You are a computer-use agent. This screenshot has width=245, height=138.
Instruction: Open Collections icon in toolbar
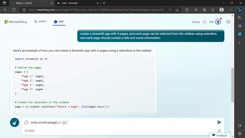pyautogui.click(x=204, y=10)
